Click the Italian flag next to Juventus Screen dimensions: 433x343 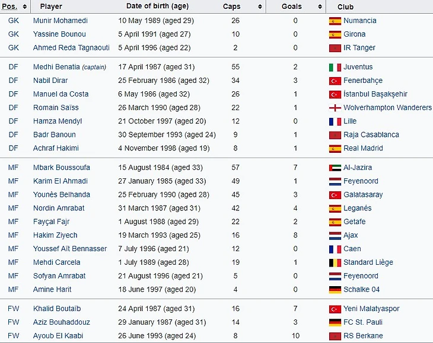pos(335,67)
